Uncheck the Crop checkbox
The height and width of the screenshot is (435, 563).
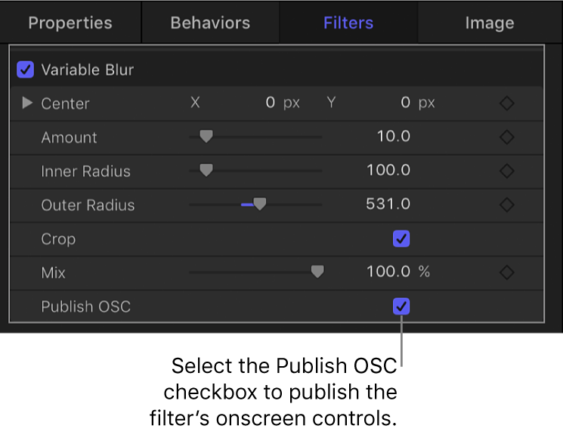click(x=401, y=239)
